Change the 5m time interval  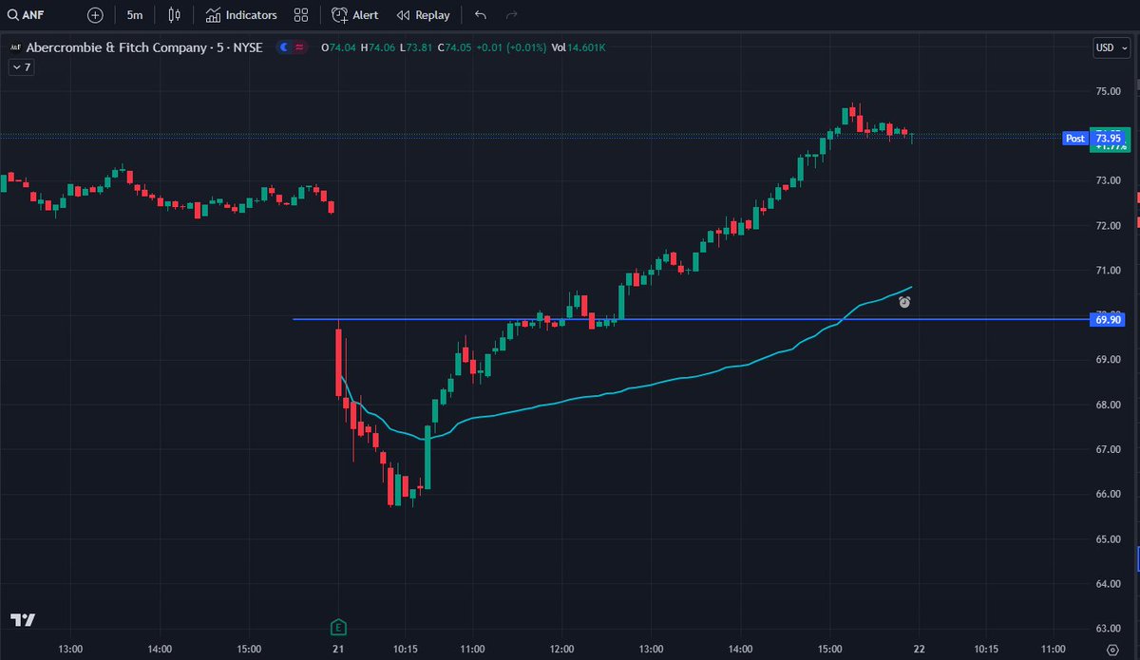tap(135, 15)
